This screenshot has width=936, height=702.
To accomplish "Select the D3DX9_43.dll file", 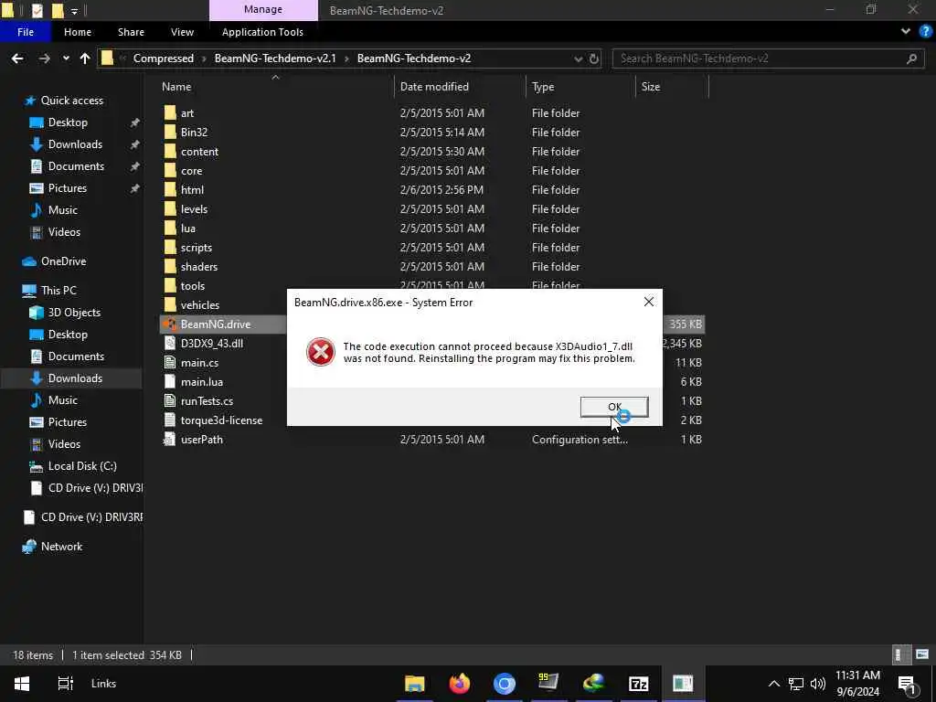I will [212, 344].
